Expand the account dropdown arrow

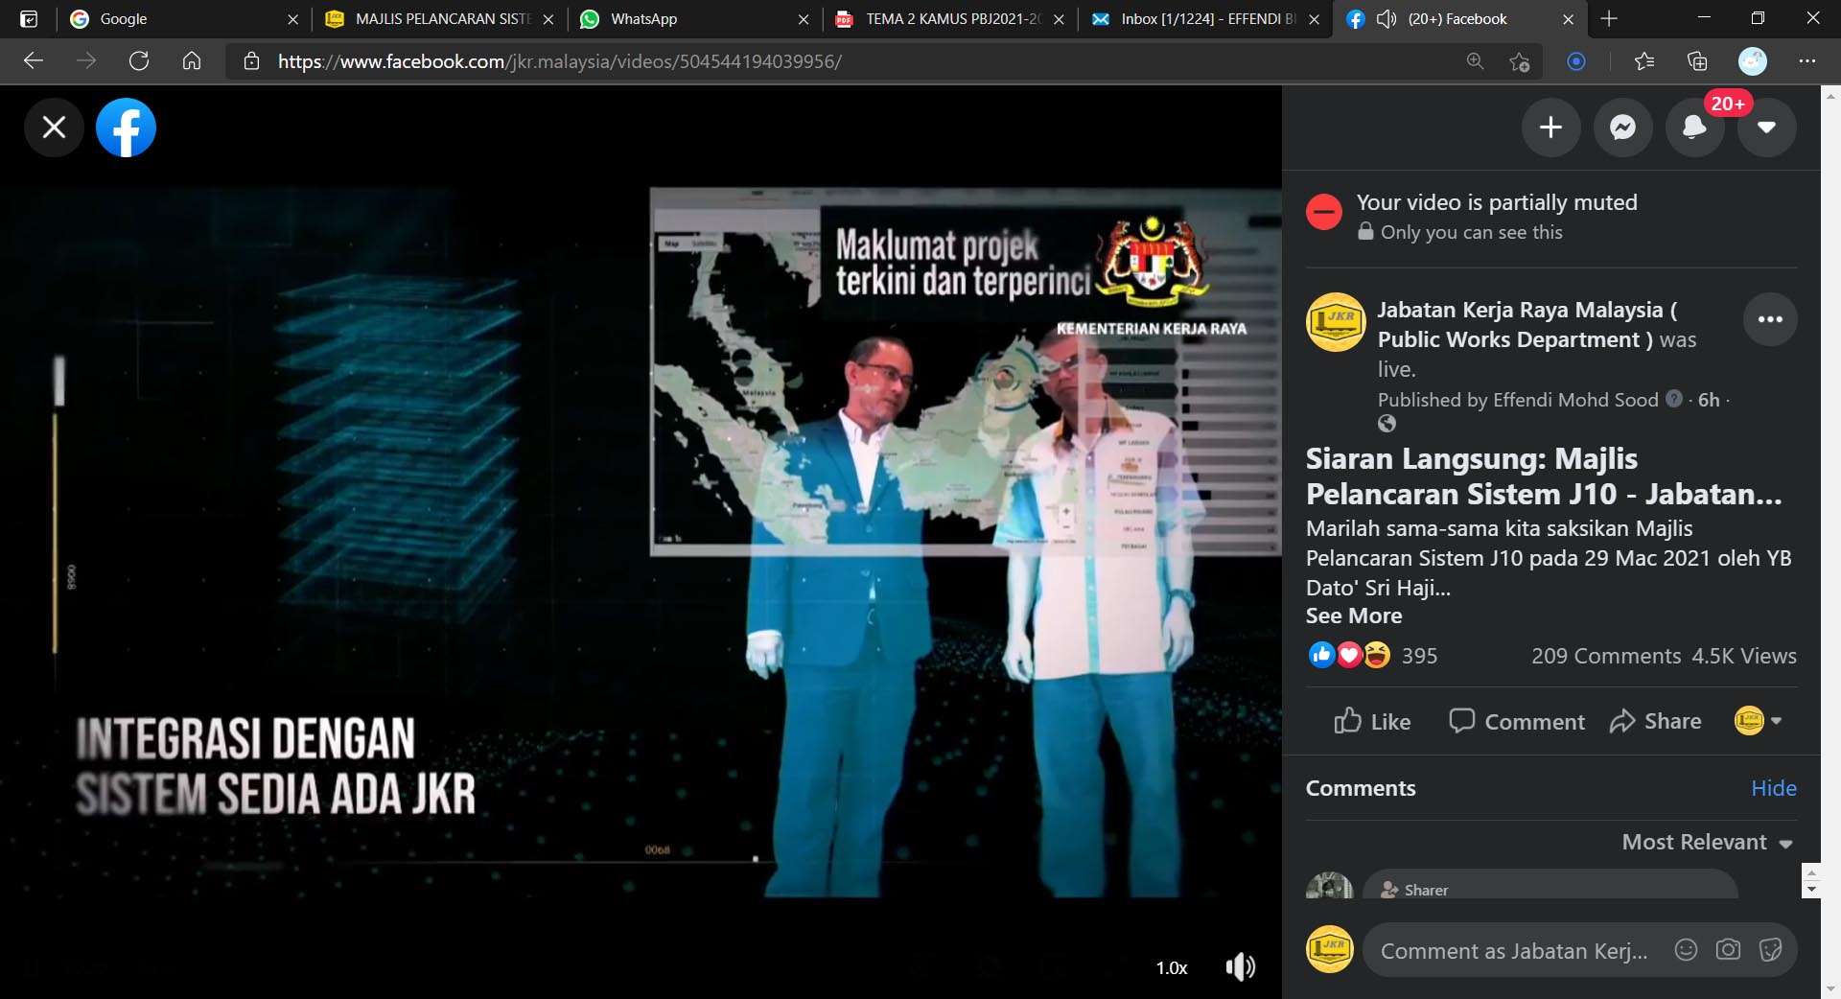click(1766, 127)
